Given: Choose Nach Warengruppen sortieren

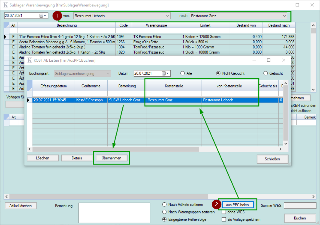Looking at the screenshot, I should click(165, 212).
